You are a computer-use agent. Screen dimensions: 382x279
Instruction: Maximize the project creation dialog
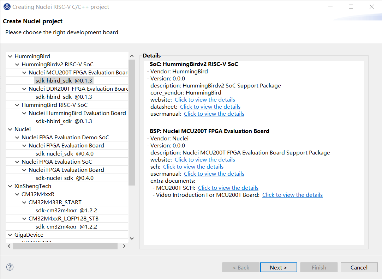[351, 7]
